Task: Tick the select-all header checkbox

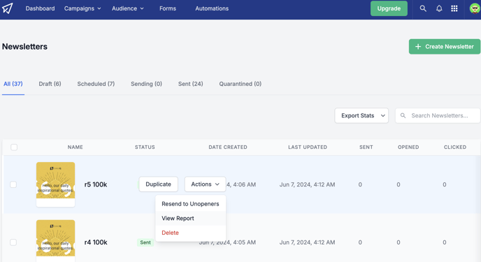Action: click(14, 147)
